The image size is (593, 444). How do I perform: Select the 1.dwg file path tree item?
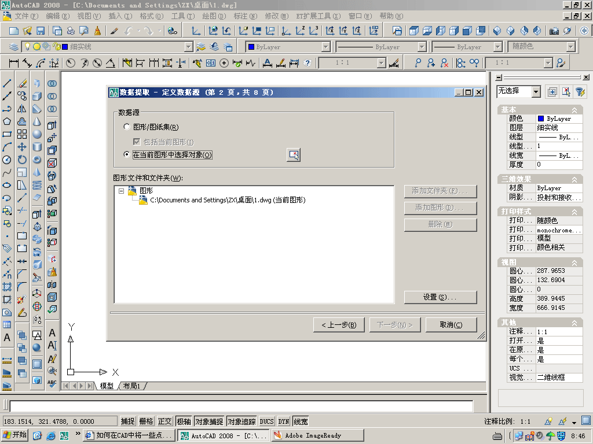click(x=227, y=200)
